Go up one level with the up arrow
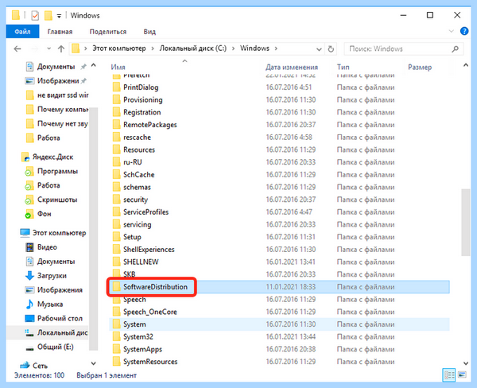 (61, 48)
